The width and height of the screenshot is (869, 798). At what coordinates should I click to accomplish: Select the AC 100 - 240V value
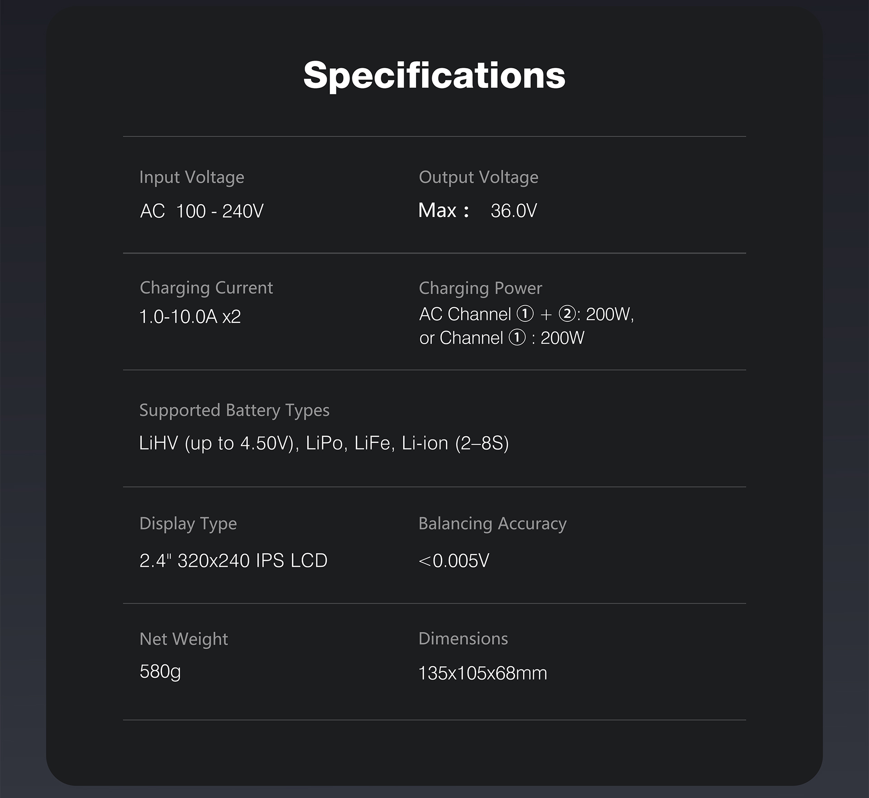pos(202,211)
